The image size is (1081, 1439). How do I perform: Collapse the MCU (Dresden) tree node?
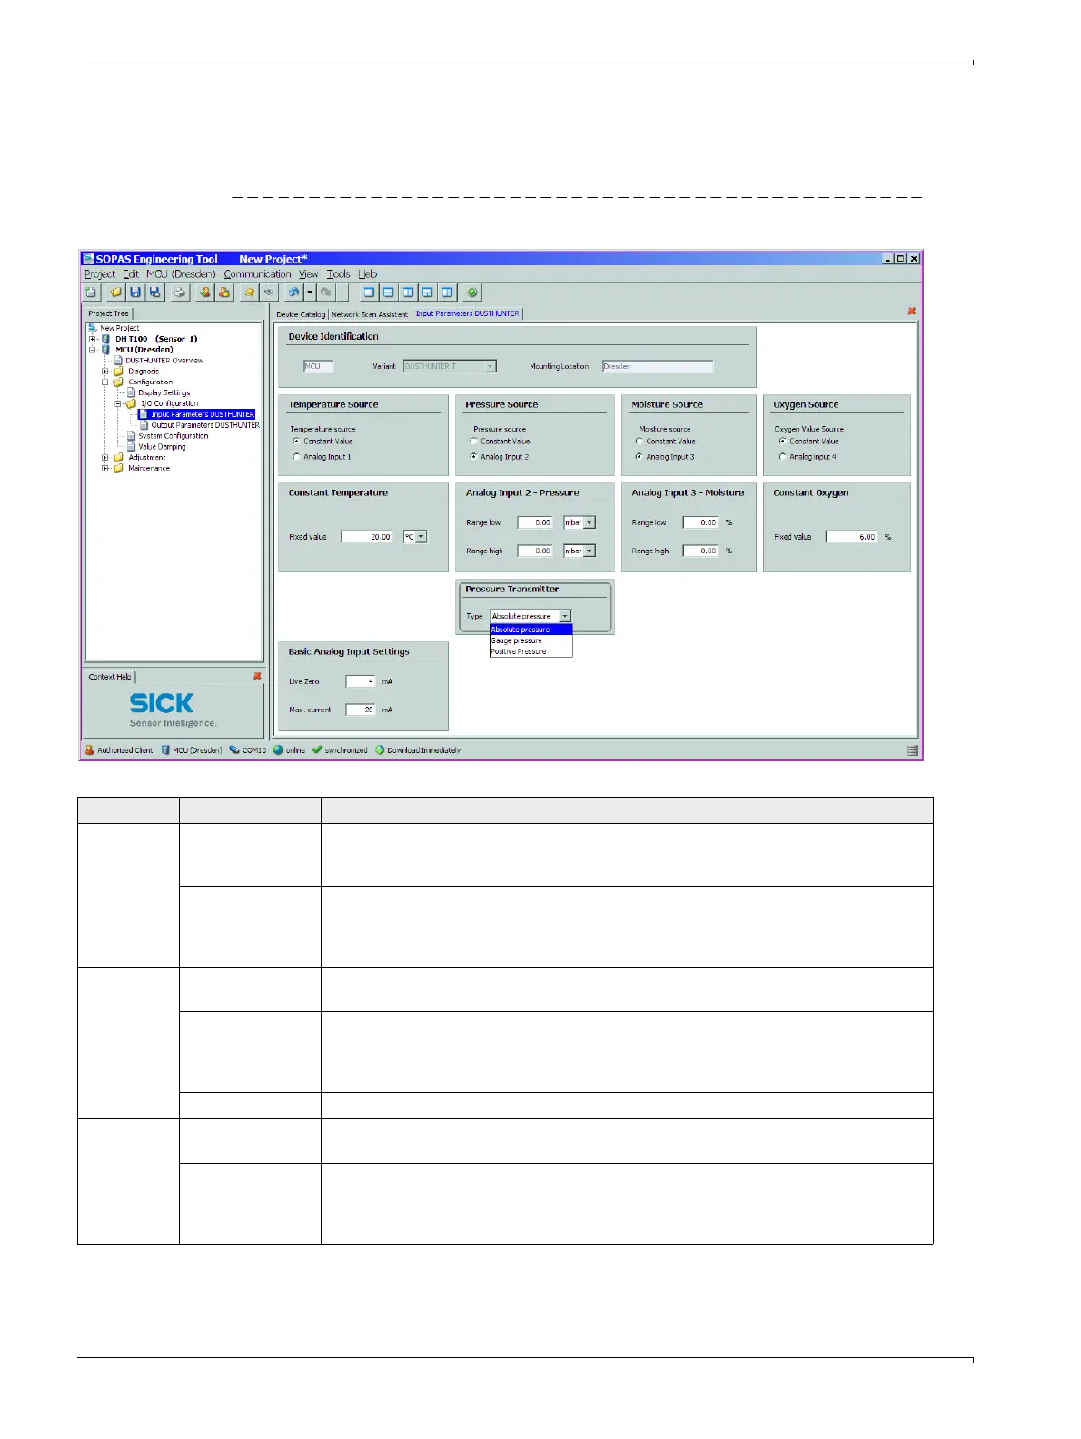[x=93, y=350]
